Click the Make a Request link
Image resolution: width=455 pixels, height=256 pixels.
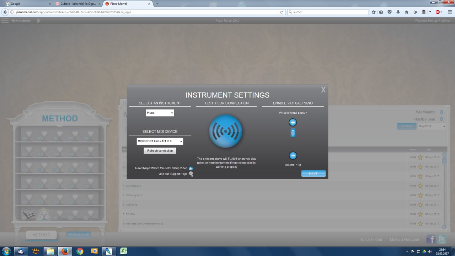pos(405,239)
